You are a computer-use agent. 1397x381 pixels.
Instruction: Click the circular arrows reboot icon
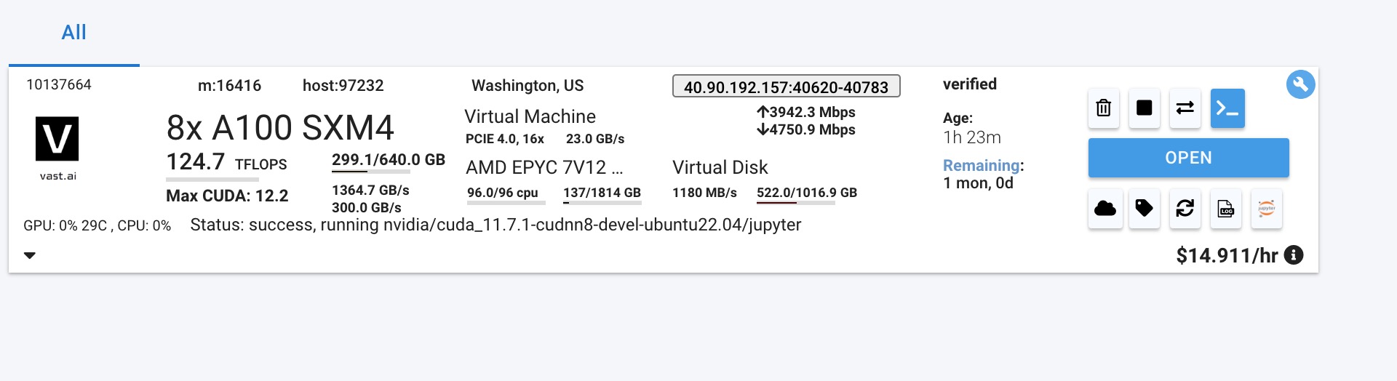[1185, 209]
